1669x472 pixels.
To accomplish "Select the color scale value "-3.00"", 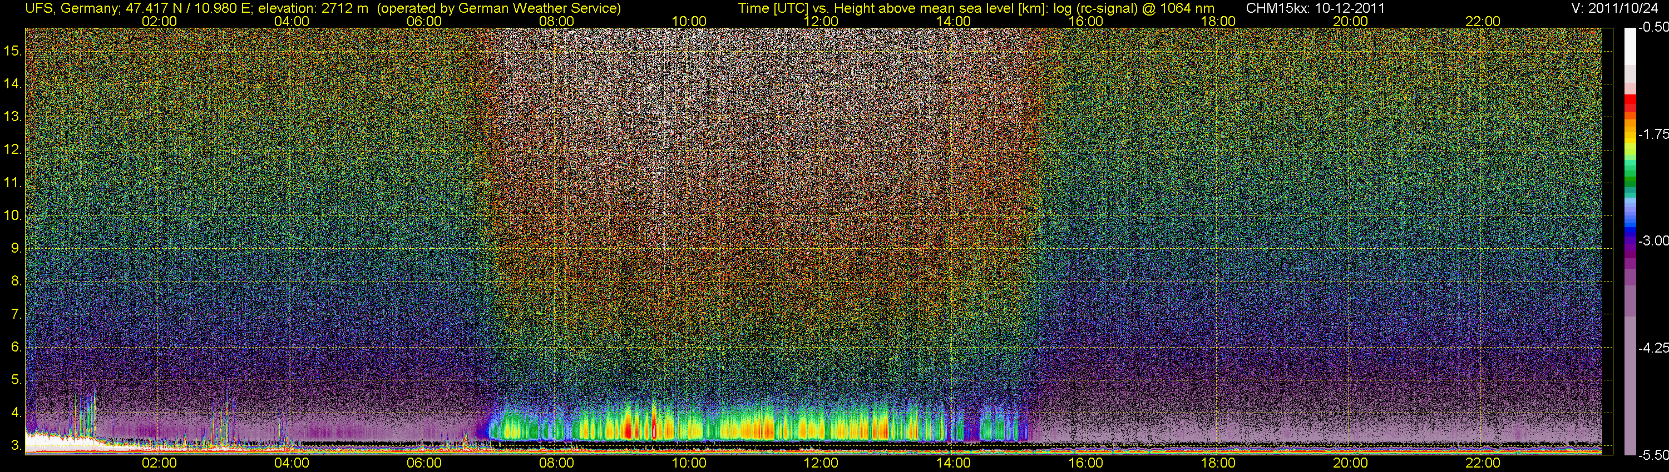I will [x=1653, y=241].
